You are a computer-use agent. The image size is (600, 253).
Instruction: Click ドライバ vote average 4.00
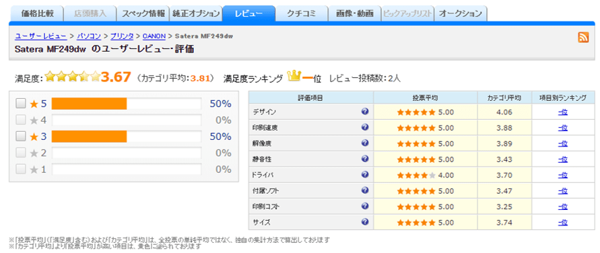tap(446, 176)
